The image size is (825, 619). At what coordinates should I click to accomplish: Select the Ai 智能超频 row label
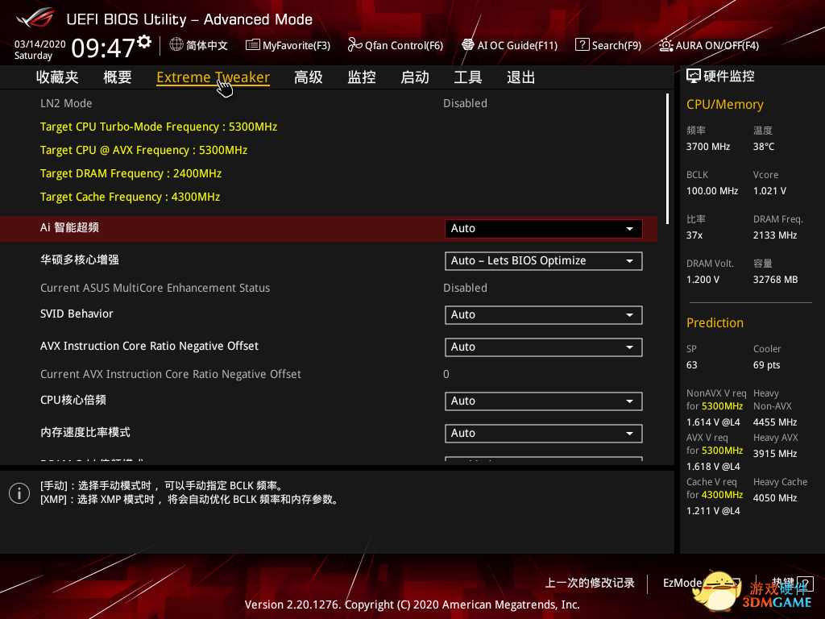click(x=69, y=227)
